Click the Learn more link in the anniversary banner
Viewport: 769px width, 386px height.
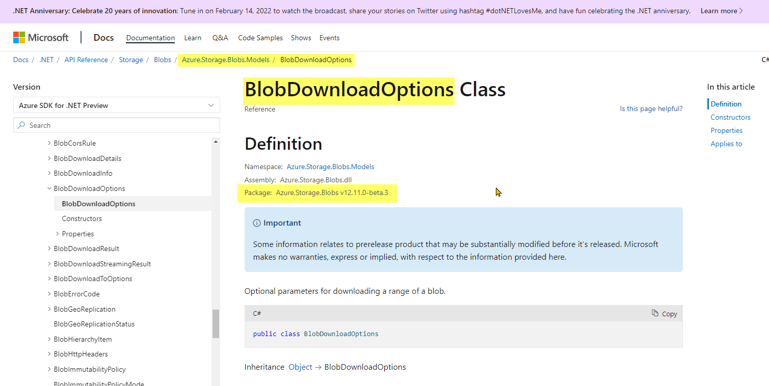point(719,11)
